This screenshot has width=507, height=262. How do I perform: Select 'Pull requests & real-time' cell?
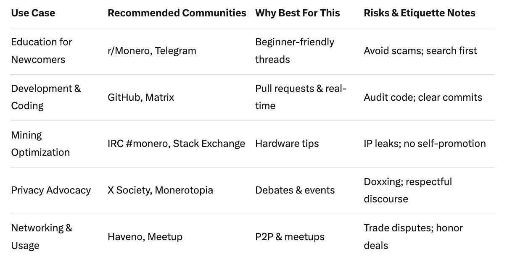pos(301,97)
